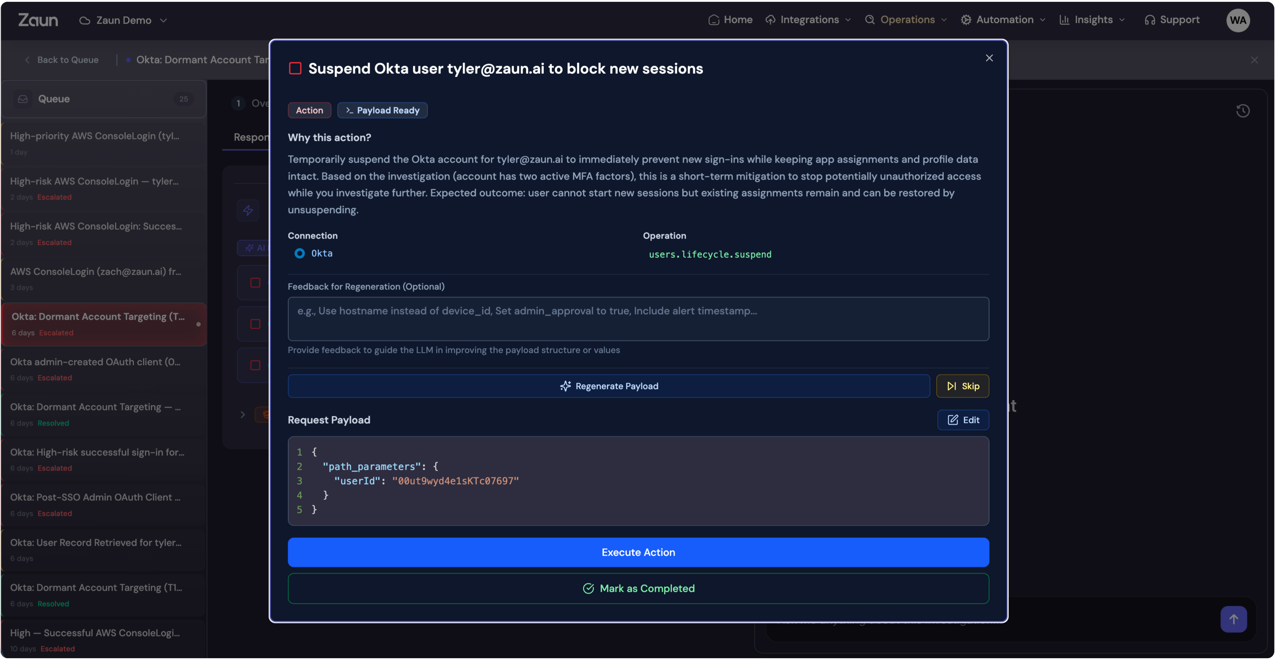1275x660 pixels.
Task: Open the Zaun Demo workspace dropdown
Action: pos(124,20)
